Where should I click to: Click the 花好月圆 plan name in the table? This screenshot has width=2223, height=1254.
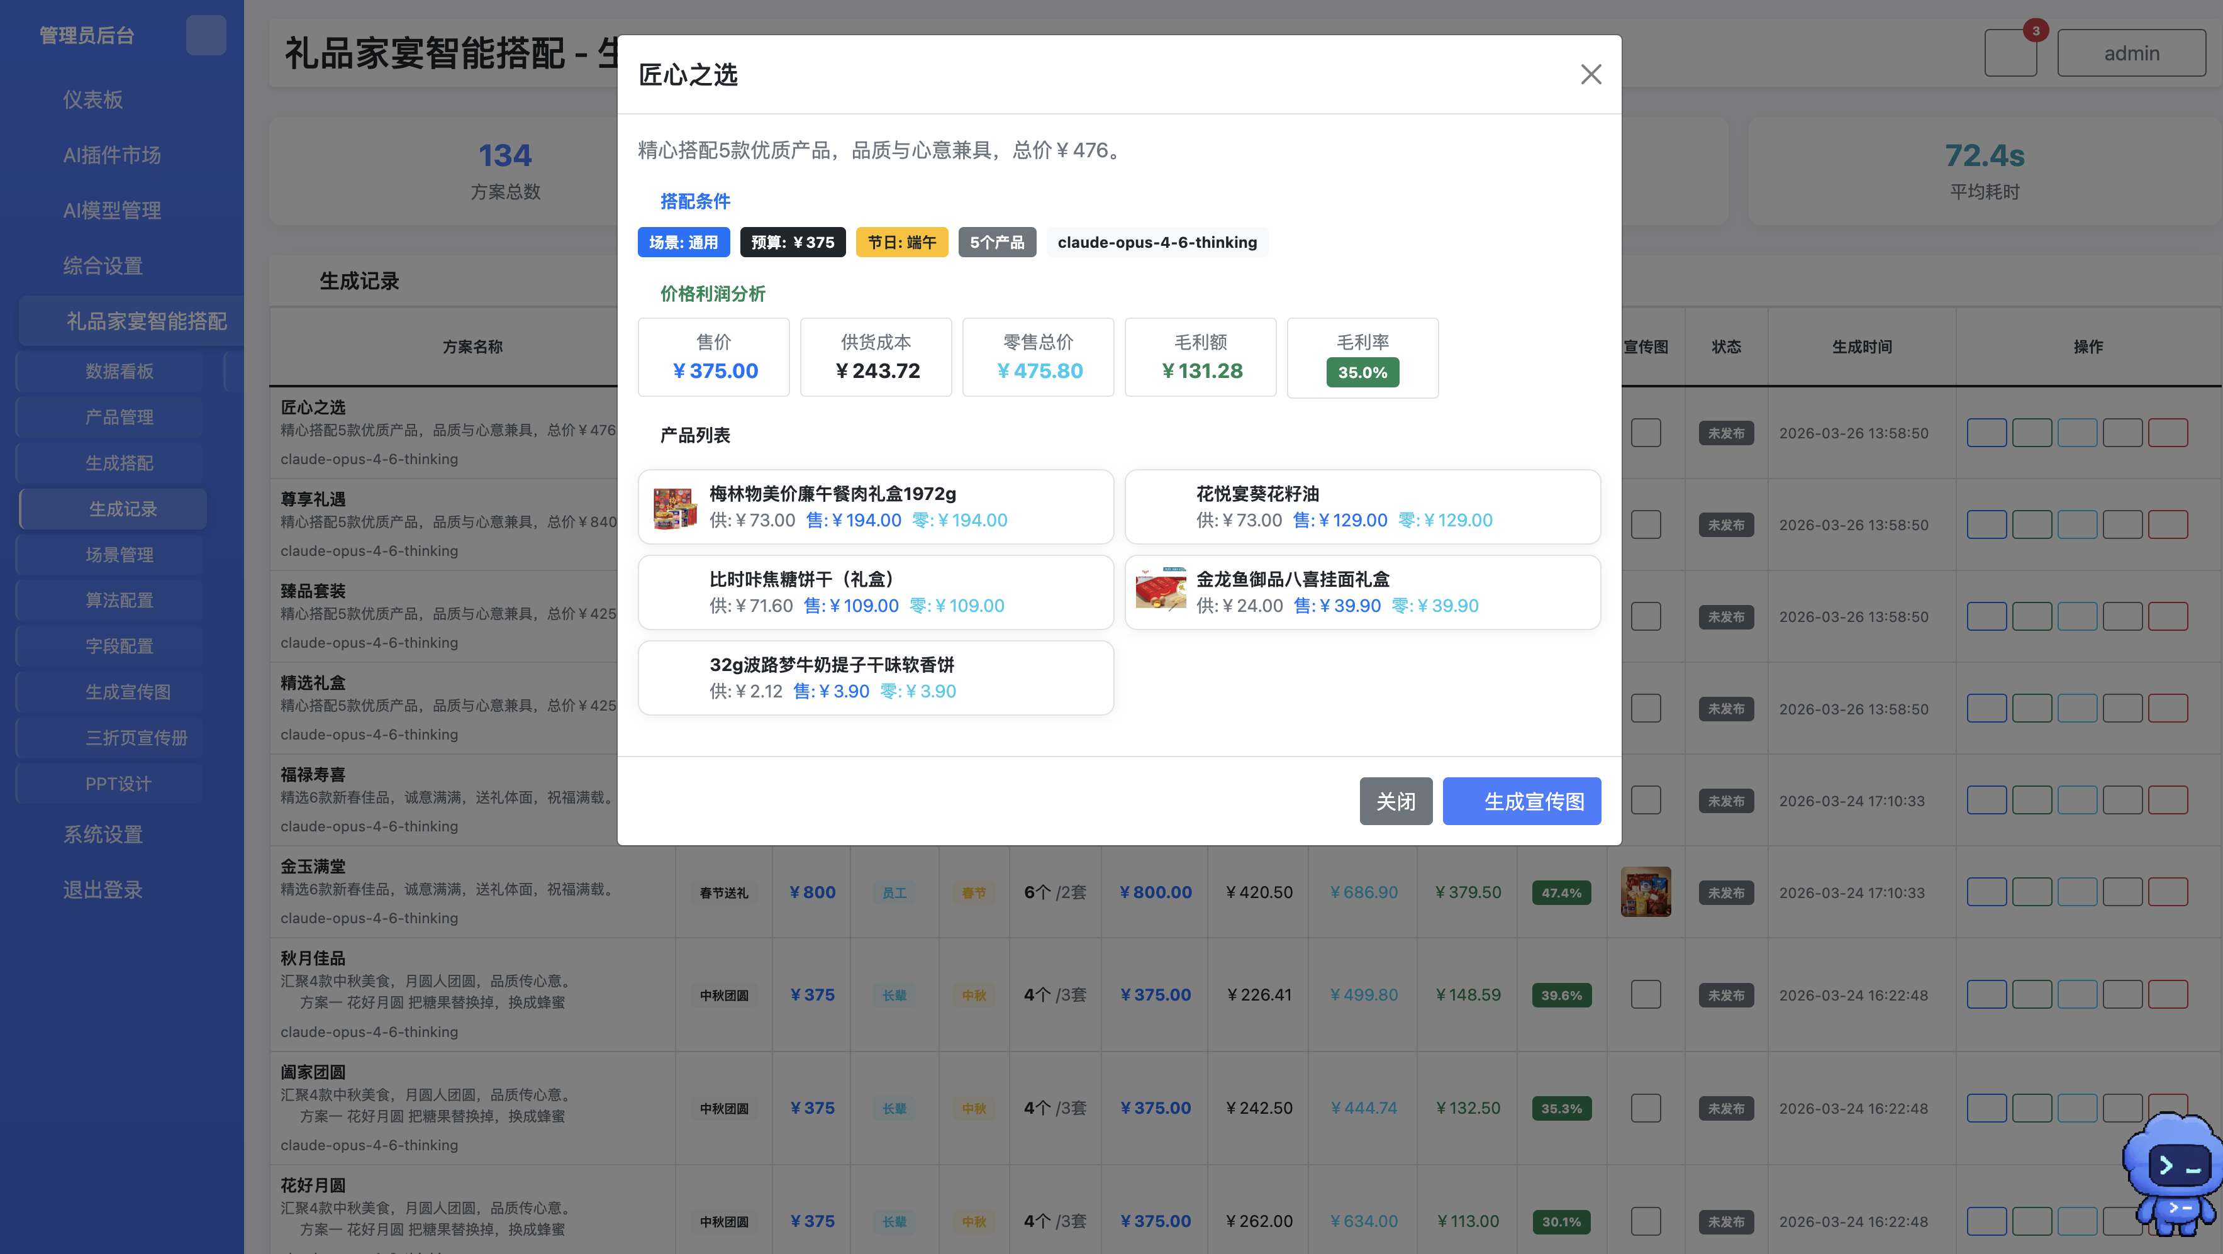click(313, 1185)
